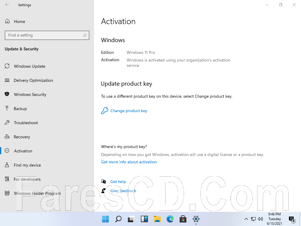Select the Delivery Optimization icon
This screenshot has height=226, width=301.
coord(7,80)
